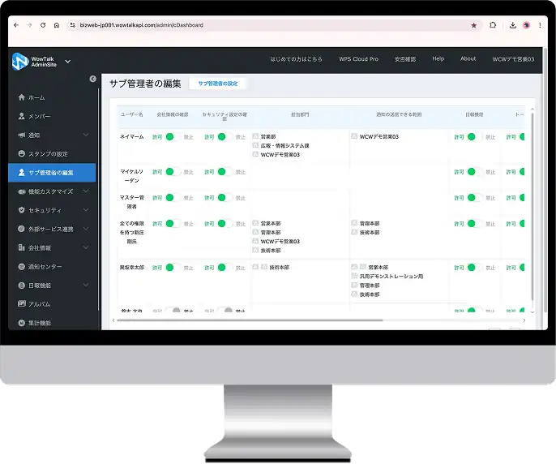Toggle 会社情報 permission for ネイマール

click(173, 136)
